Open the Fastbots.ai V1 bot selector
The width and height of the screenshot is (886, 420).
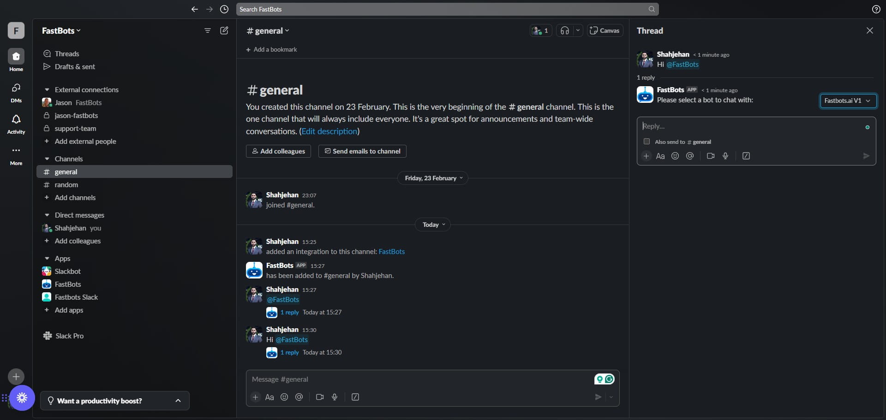click(848, 101)
